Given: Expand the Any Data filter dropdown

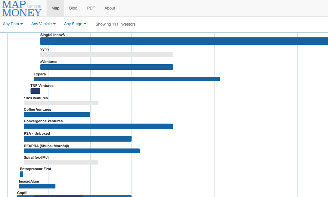Looking at the screenshot, I should [x=13, y=24].
